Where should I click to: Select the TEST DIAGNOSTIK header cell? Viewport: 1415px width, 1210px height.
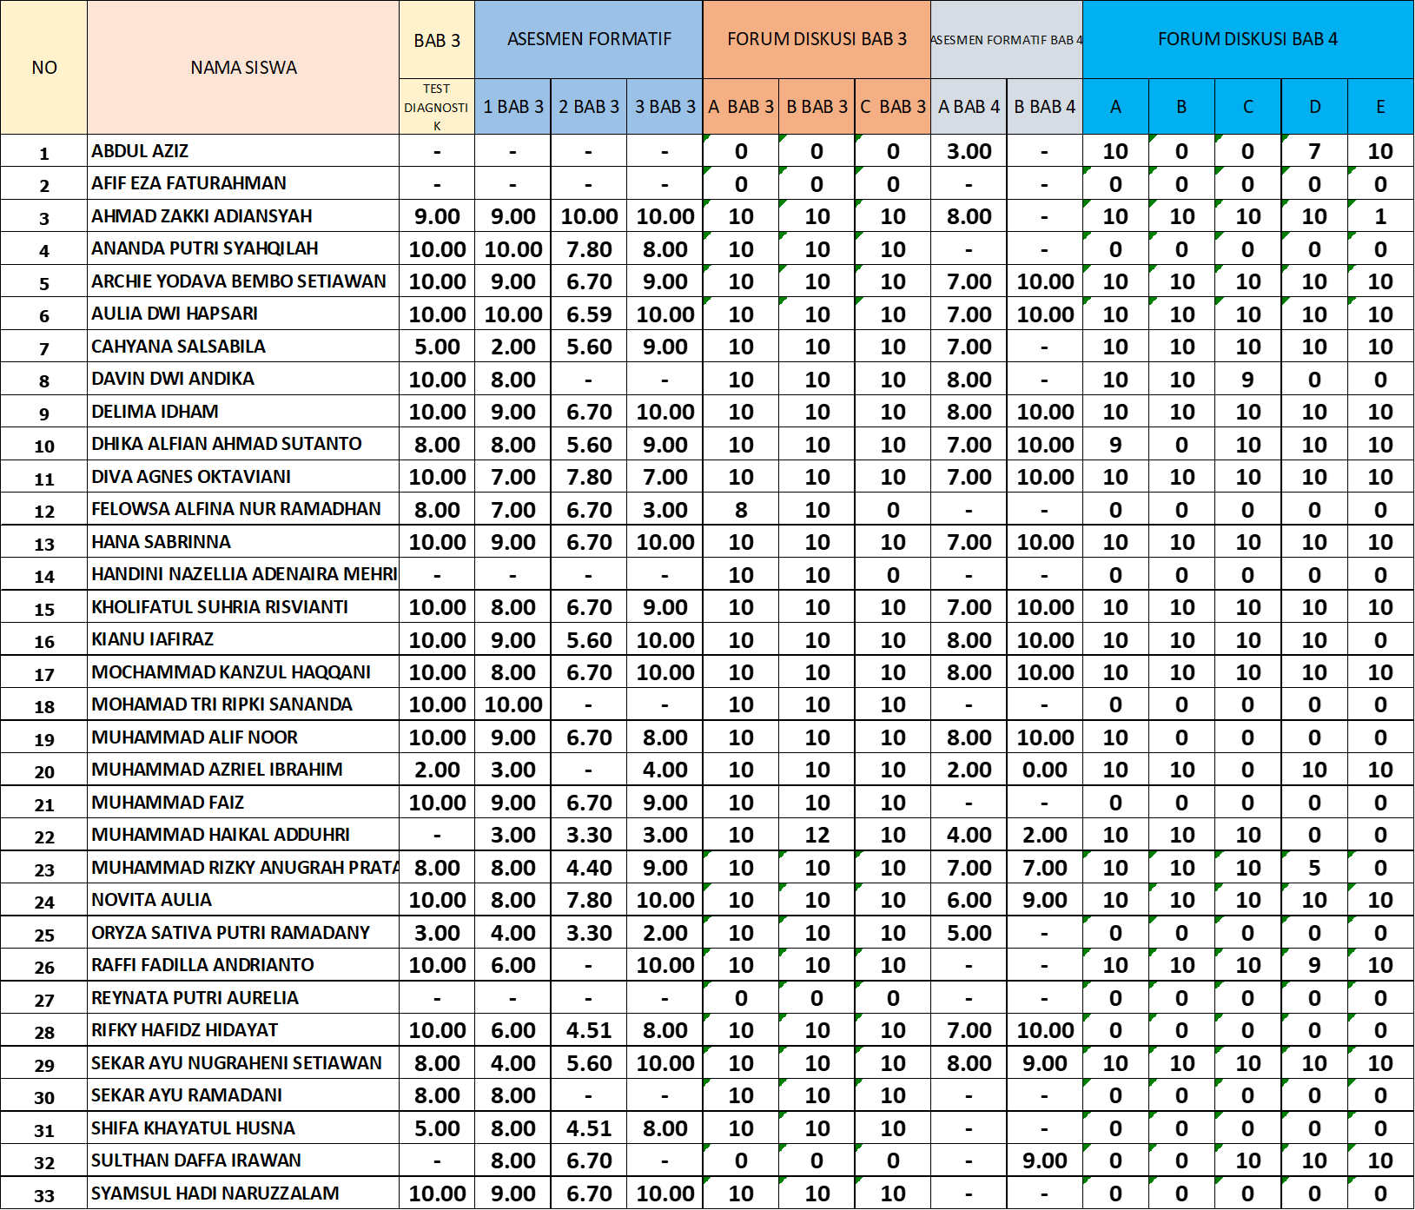click(x=437, y=107)
